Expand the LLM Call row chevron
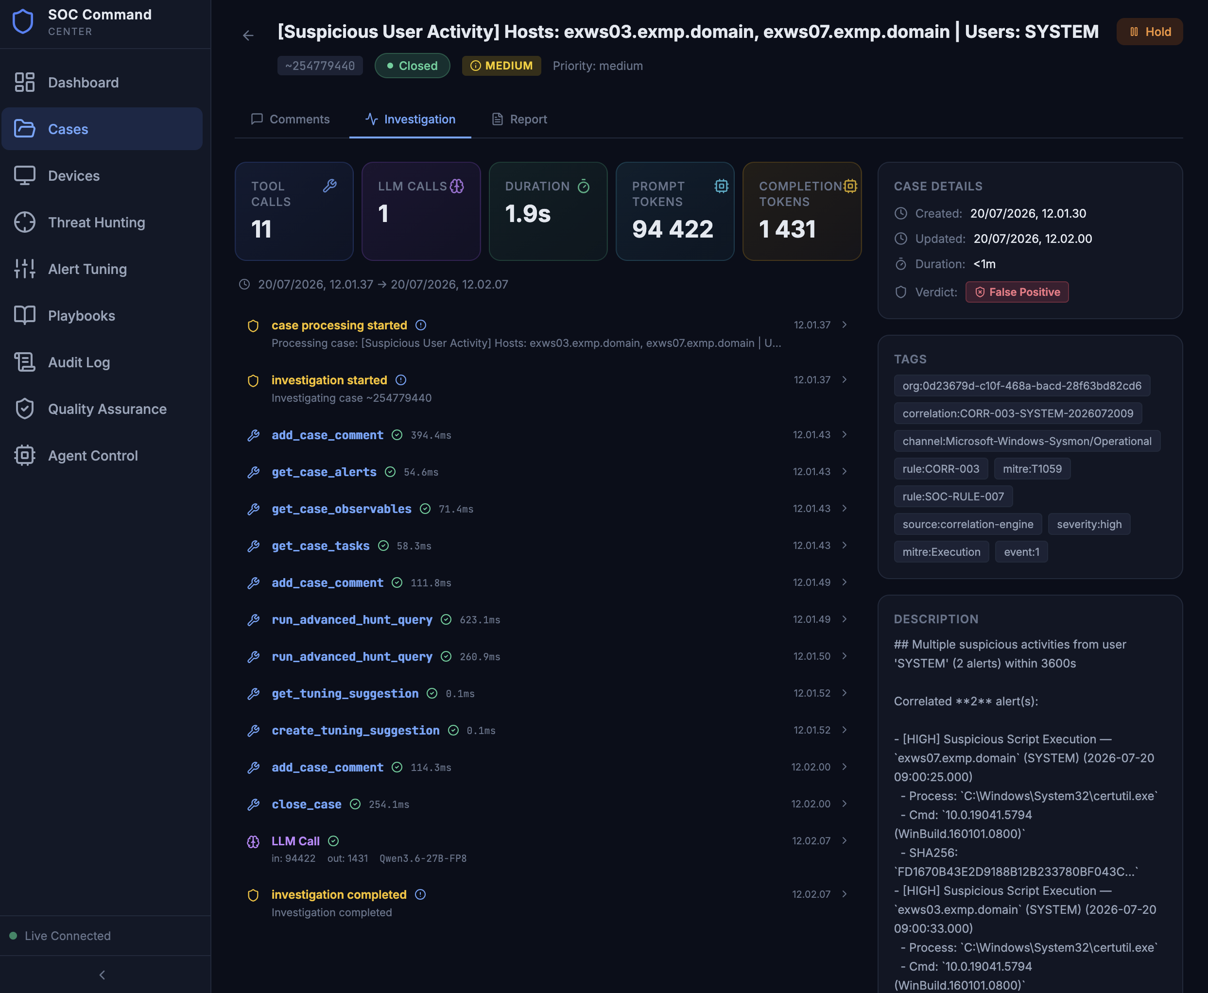 tap(844, 841)
